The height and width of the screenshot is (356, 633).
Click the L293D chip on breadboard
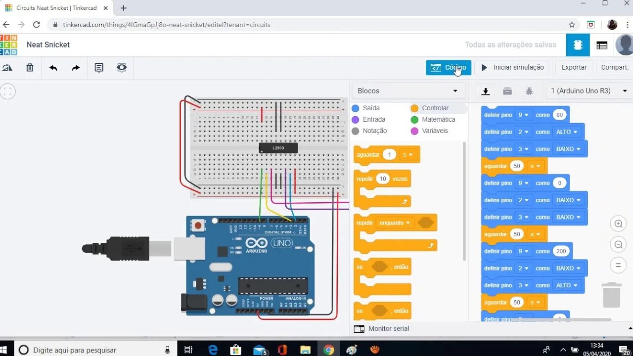[x=278, y=148]
